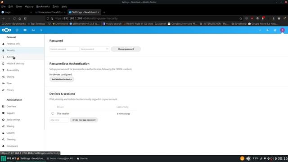
Task: Focus the App name input field
Action: (x=59, y=120)
